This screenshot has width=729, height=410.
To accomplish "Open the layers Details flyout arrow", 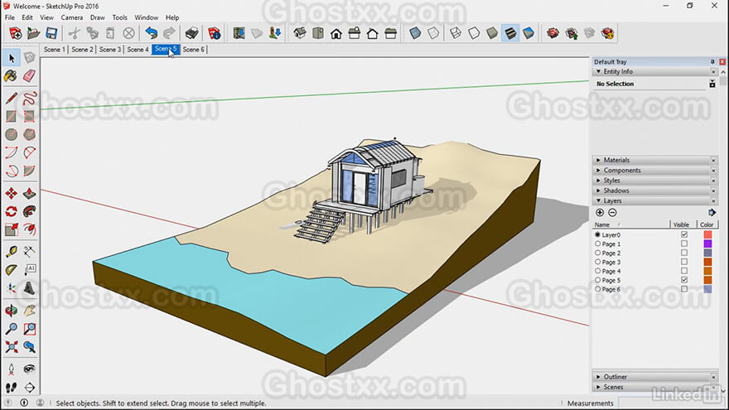I will [712, 212].
